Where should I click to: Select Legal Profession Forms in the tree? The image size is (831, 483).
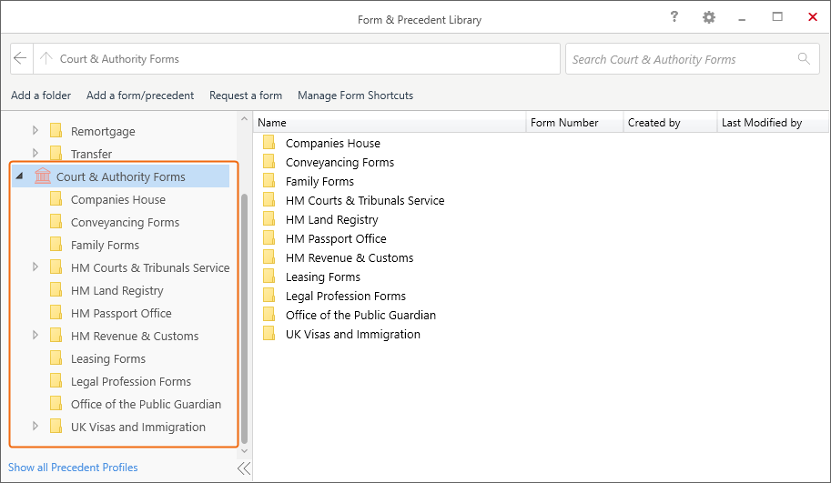point(131,381)
